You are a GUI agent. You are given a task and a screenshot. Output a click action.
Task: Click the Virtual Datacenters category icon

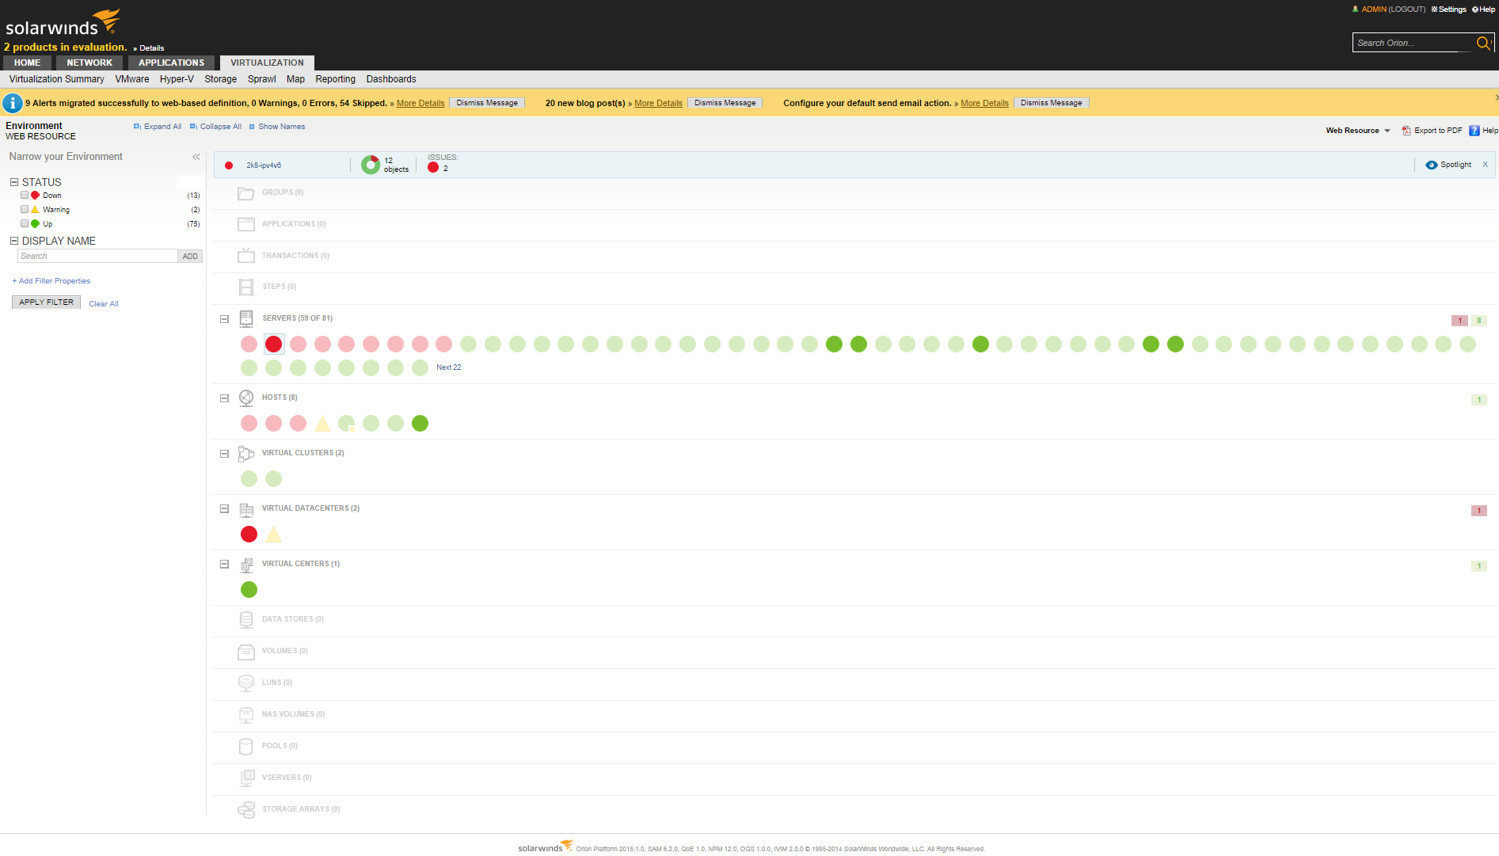coord(246,509)
